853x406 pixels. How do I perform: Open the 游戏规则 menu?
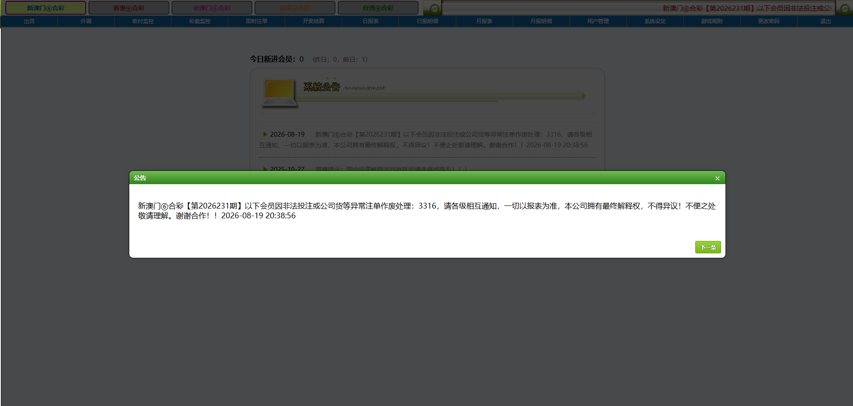click(712, 21)
